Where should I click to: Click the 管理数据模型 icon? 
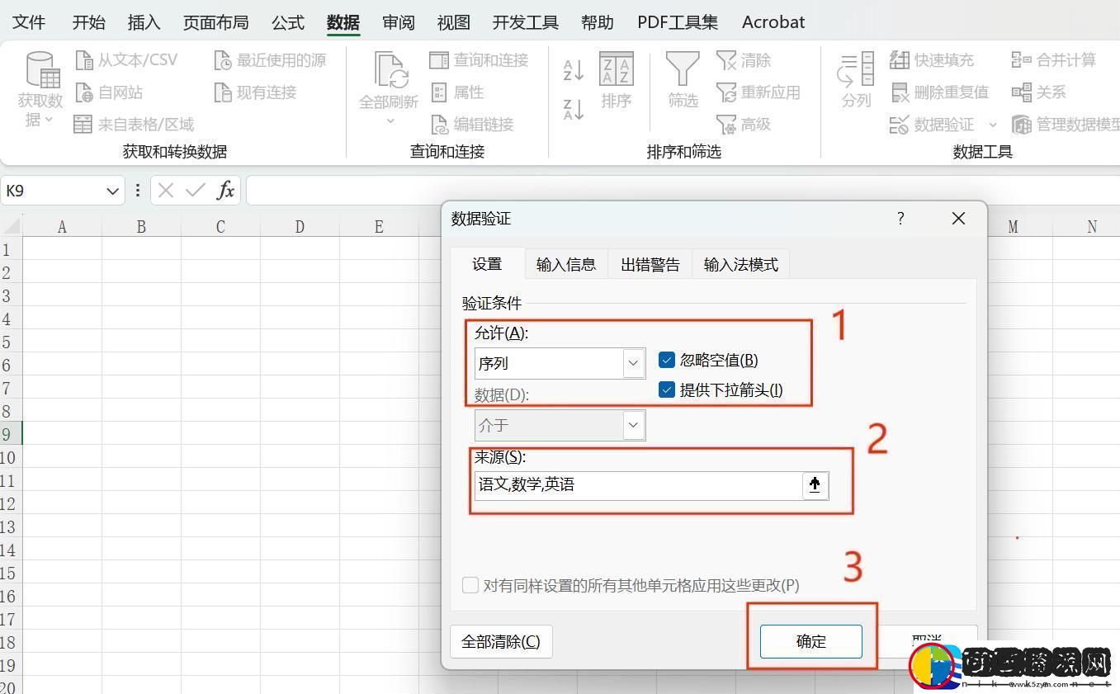(1022, 125)
